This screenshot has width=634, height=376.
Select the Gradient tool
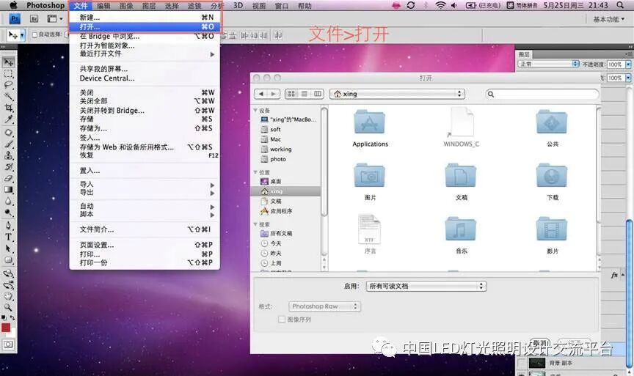click(x=9, y=189)
